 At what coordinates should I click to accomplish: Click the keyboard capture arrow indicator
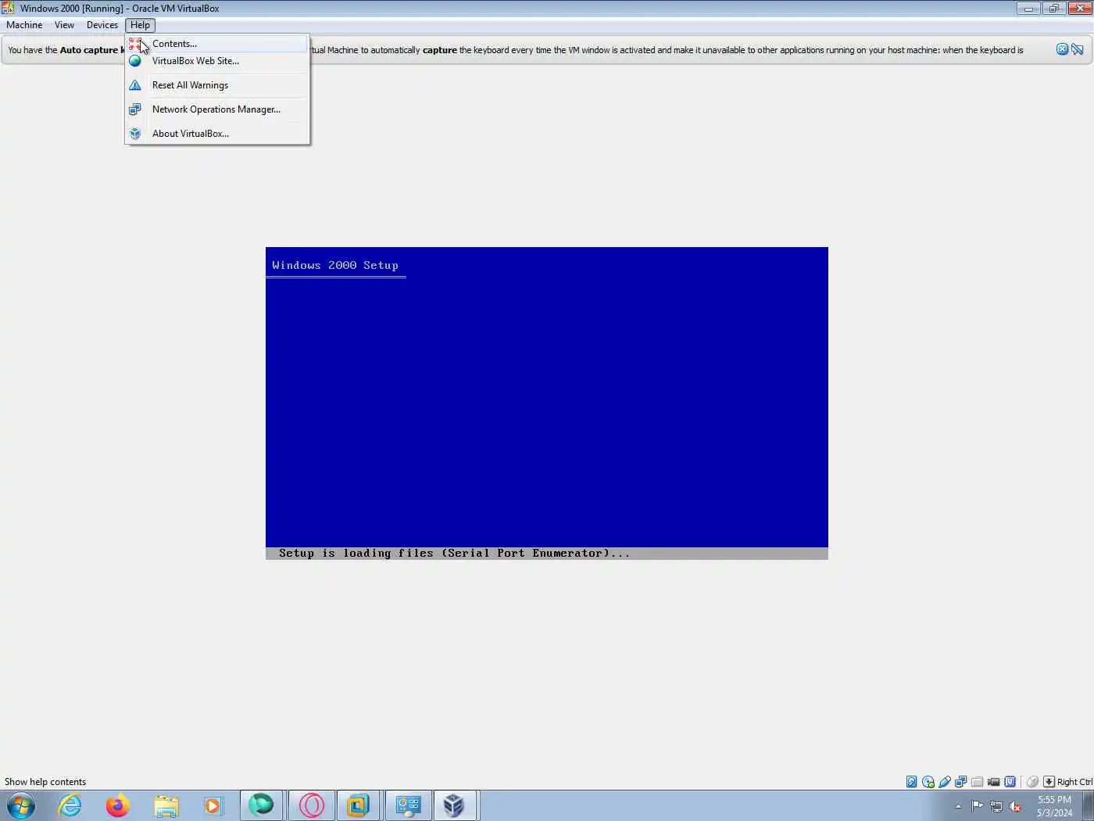[1049, 782]
